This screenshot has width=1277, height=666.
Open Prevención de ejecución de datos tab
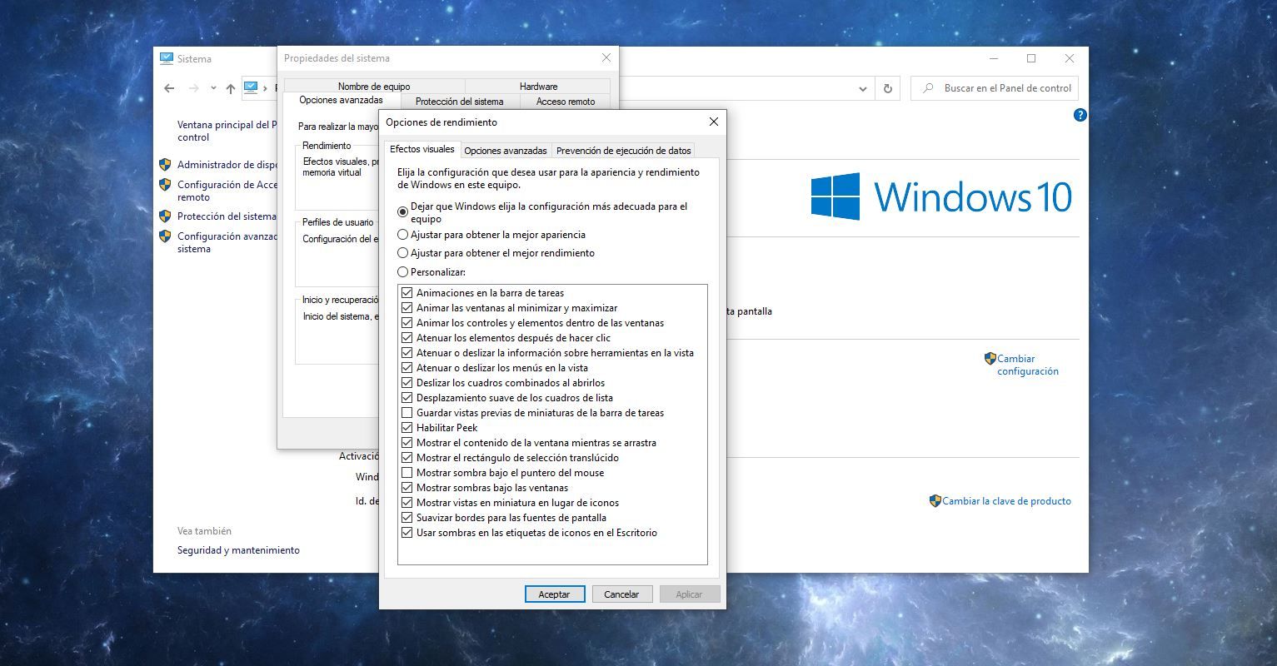point(624,151)
